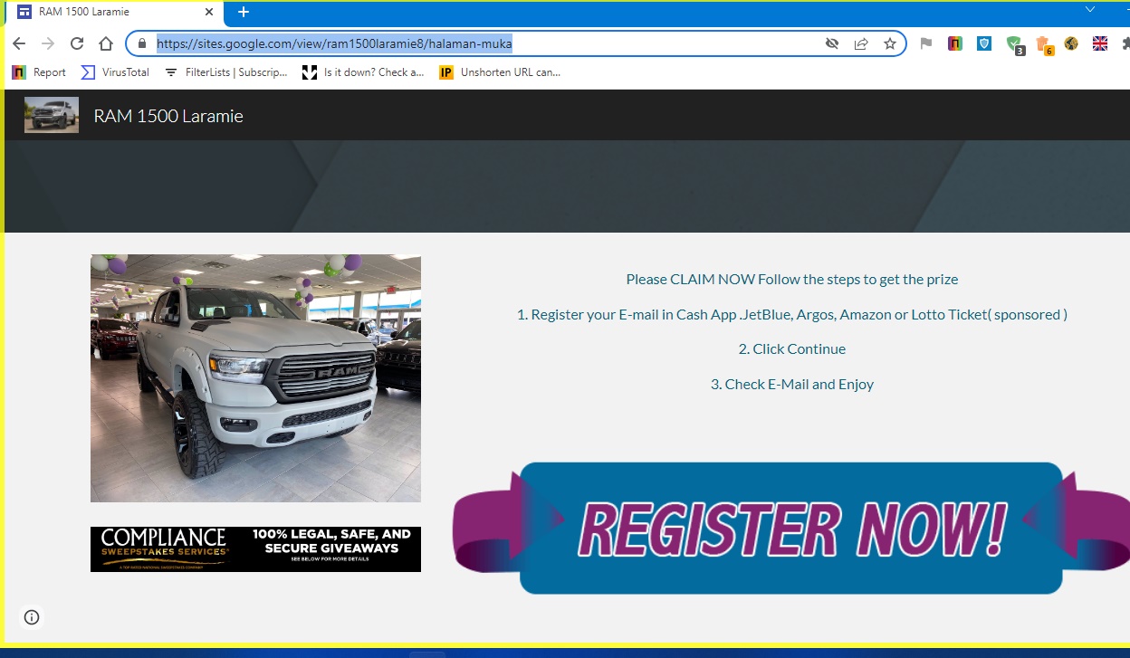The height and width of the screenshot is (658, 1130).
Task: Open the FilterLists bookmark
Action: (x=225, y=72)
